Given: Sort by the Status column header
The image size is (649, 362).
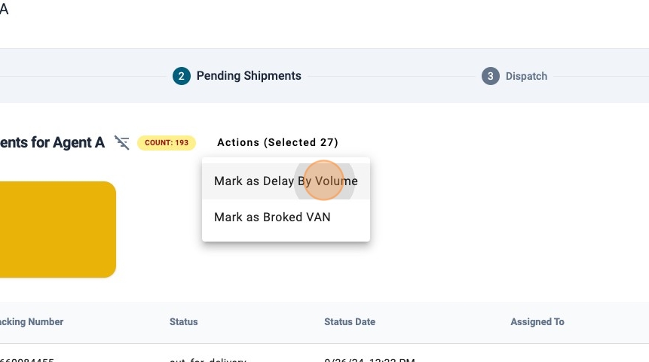Looking at the screenshot, I should point(184,322).
